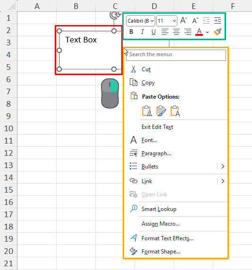Click the Copy pages icon

134,82
